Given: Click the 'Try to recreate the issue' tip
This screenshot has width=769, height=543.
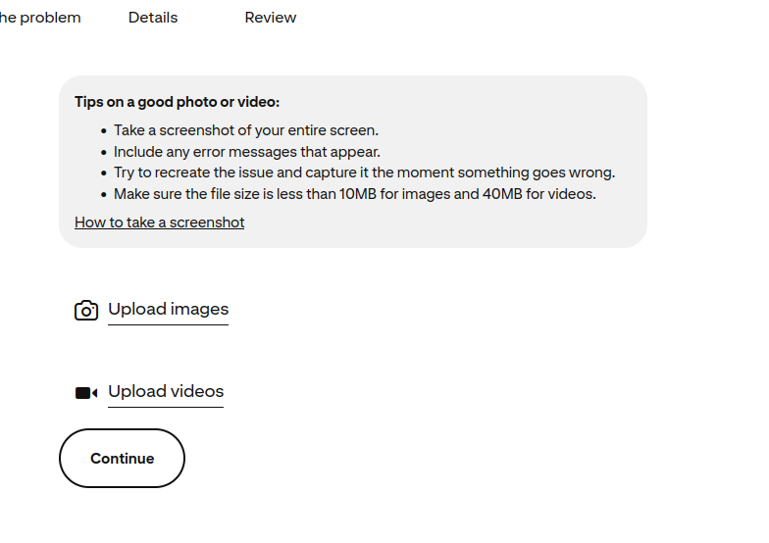Looking at the screenshot, I should [x=364, y=173].
